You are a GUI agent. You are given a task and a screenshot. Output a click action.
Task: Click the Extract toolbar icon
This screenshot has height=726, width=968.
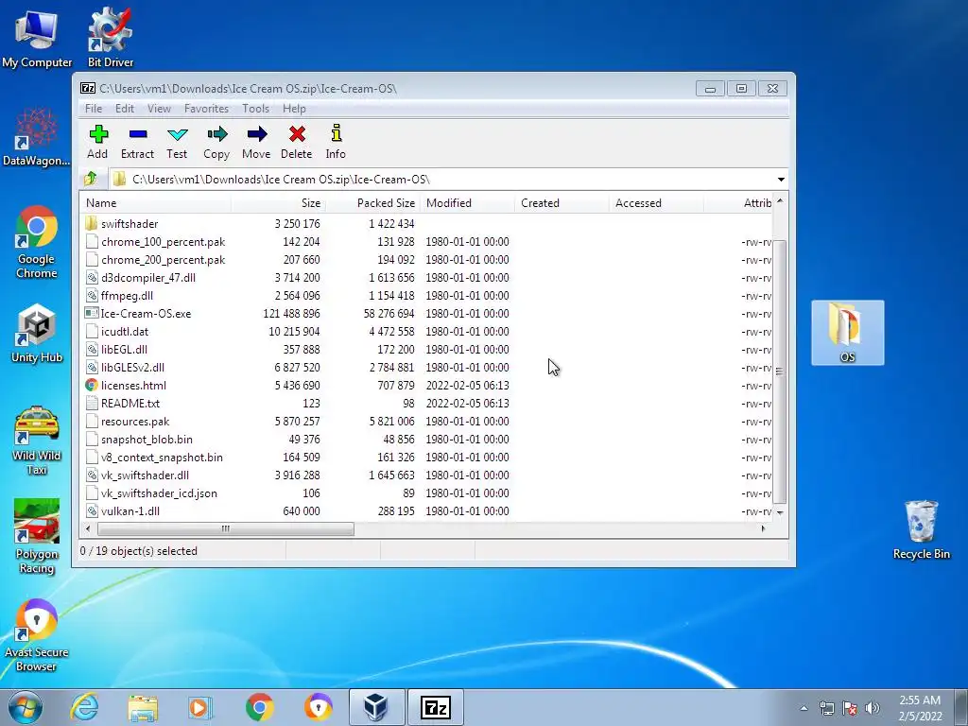tap(137, 142)
